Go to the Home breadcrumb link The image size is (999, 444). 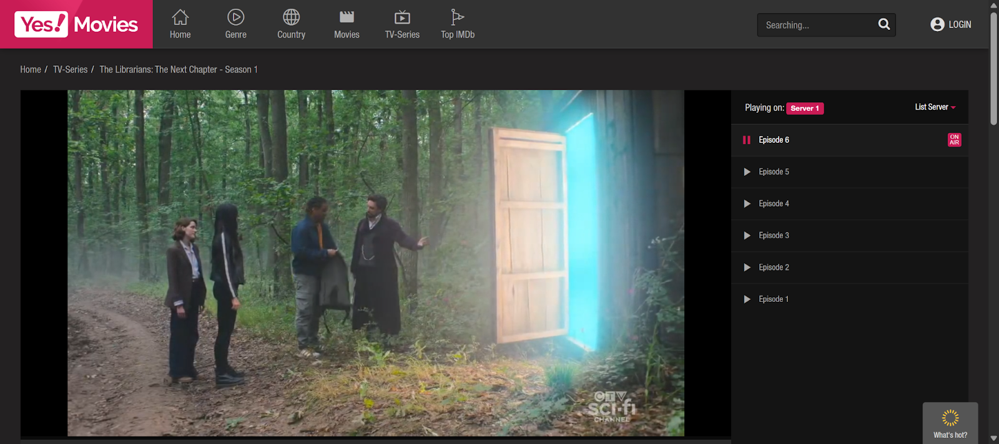[31, 70]
